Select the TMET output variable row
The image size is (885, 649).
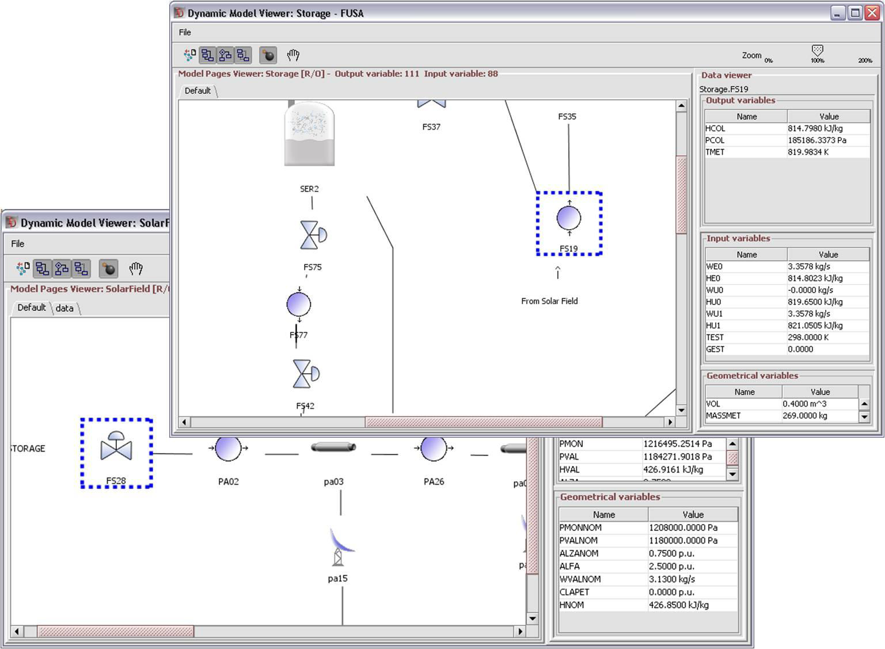click(x=787, y=152)
